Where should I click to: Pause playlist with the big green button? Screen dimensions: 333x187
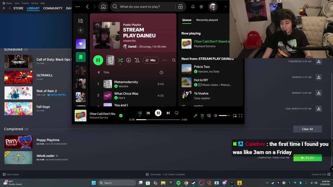98,60
